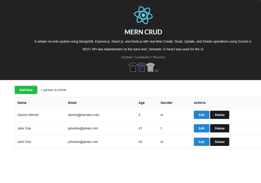Click the MERN CRUD heading
261x183 pixels.
coord(143,32)
